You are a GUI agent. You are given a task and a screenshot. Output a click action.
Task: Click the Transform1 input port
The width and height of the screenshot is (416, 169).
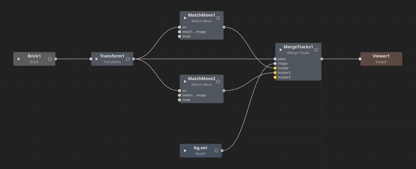(x=91, y=59)
